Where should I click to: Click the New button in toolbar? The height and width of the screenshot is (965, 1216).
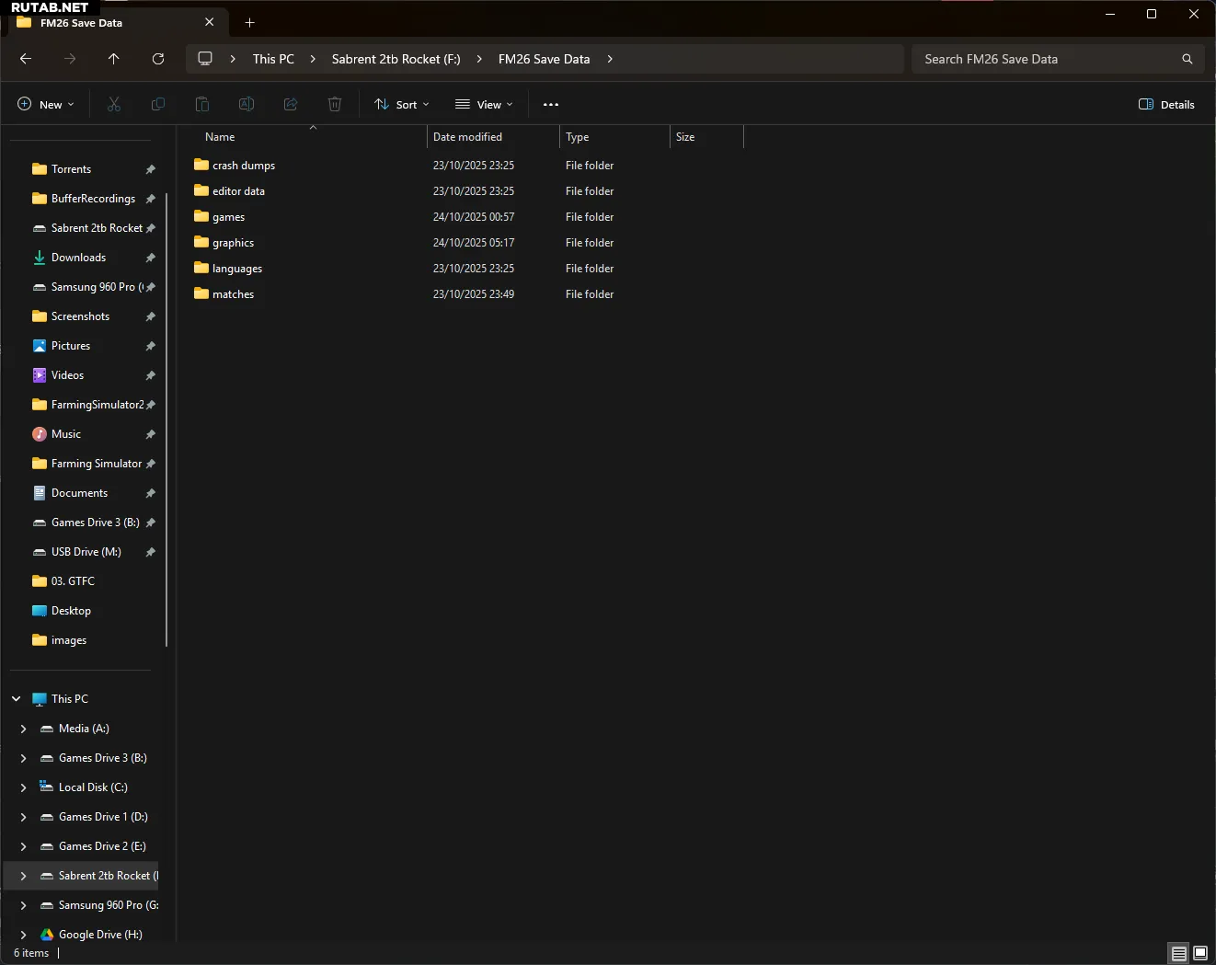tap(46, 105)
